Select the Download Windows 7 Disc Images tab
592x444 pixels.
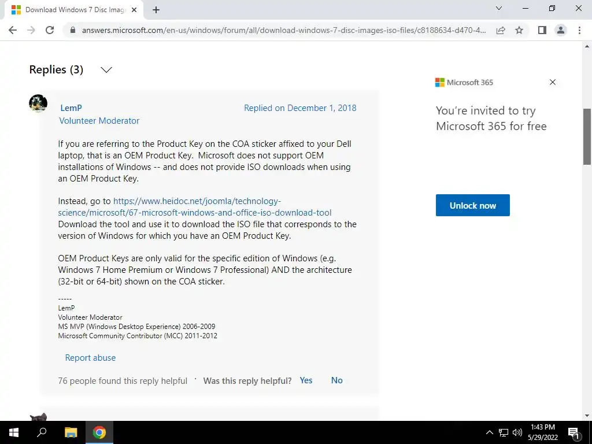point(75,10)
